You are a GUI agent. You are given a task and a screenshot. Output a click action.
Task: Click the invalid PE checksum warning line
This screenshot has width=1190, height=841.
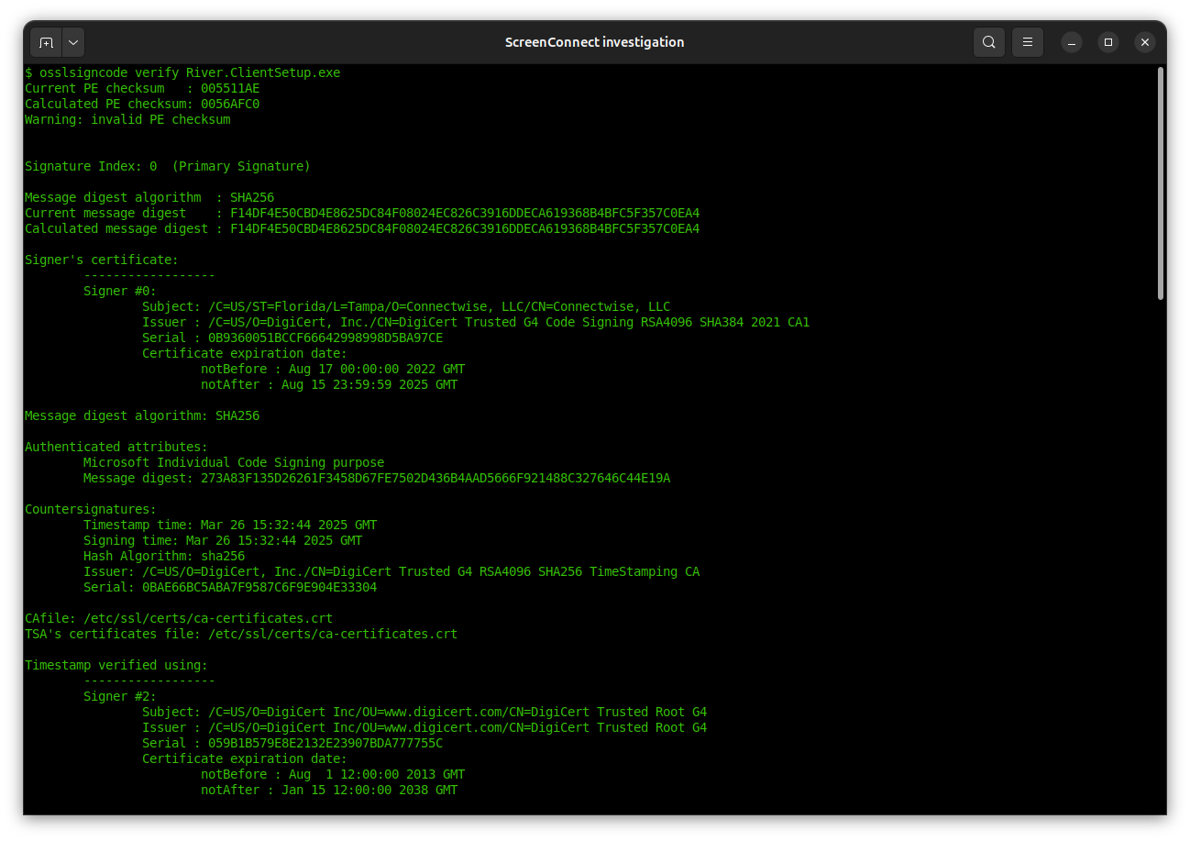click(127, 119)
